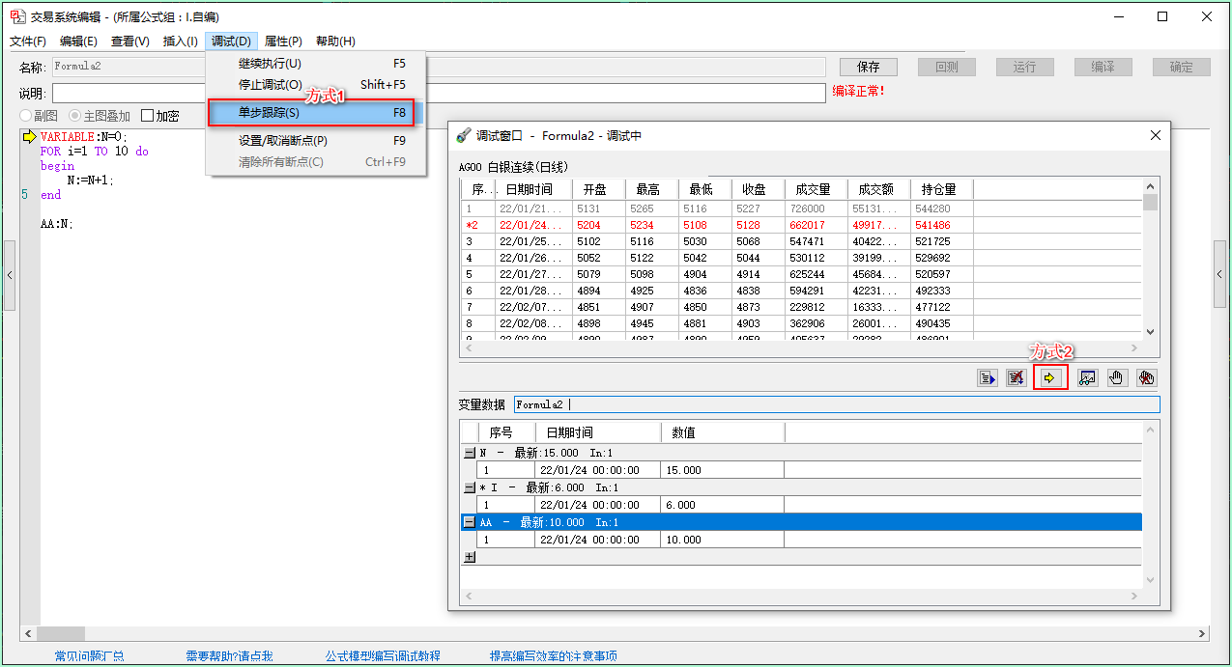Click the continue-execution icon in debug toolbar
The height and width of the screenshot is (667, 1232).
pyautogui.click(x=987, y=378)
